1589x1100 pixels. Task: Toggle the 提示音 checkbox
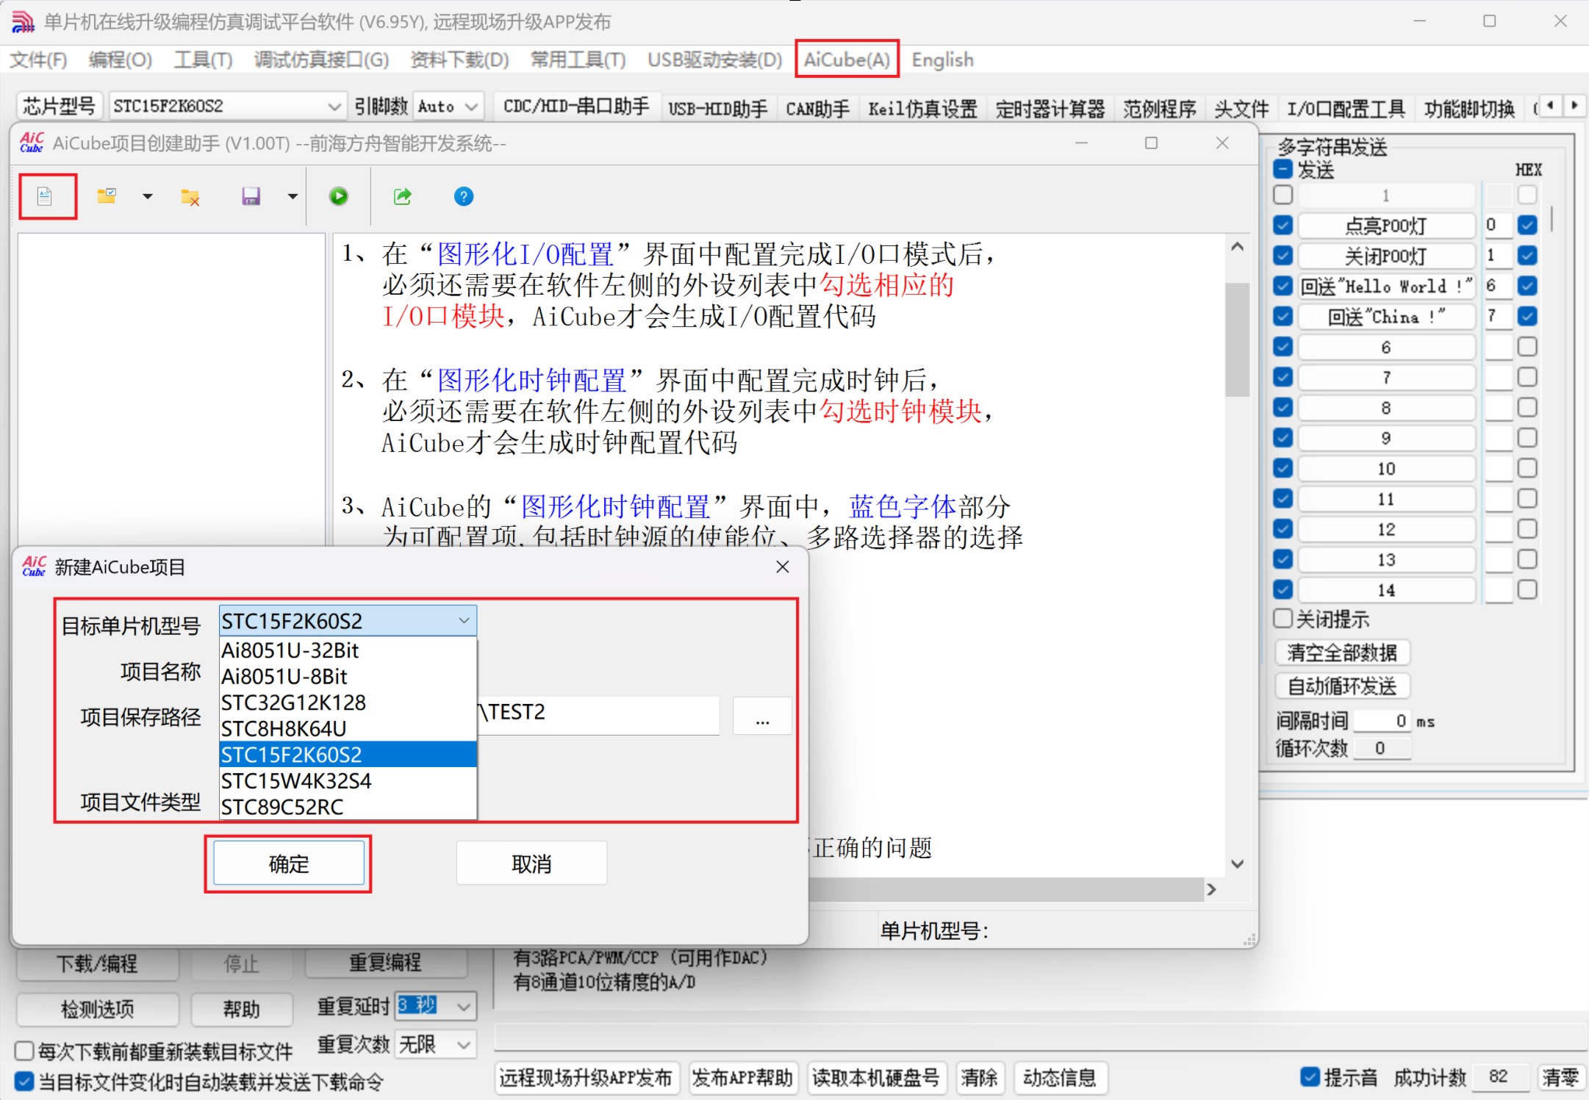click(1310, 1077)
